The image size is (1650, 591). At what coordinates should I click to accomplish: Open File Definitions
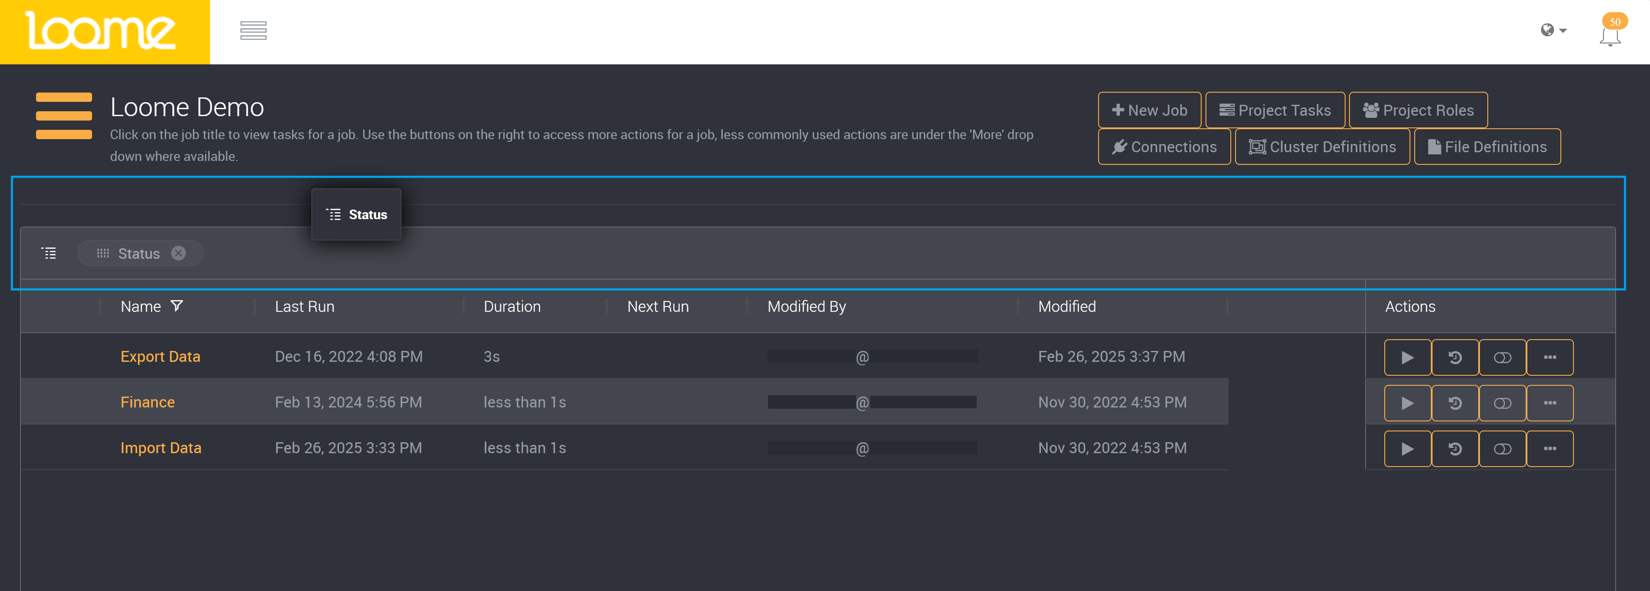tap(1486, 147)
